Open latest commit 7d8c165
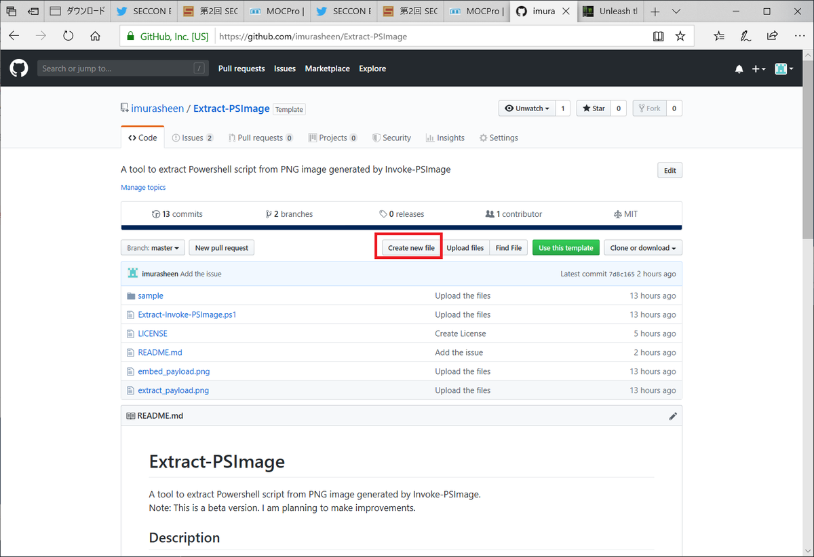814x557 pixels. click(621, 274)
